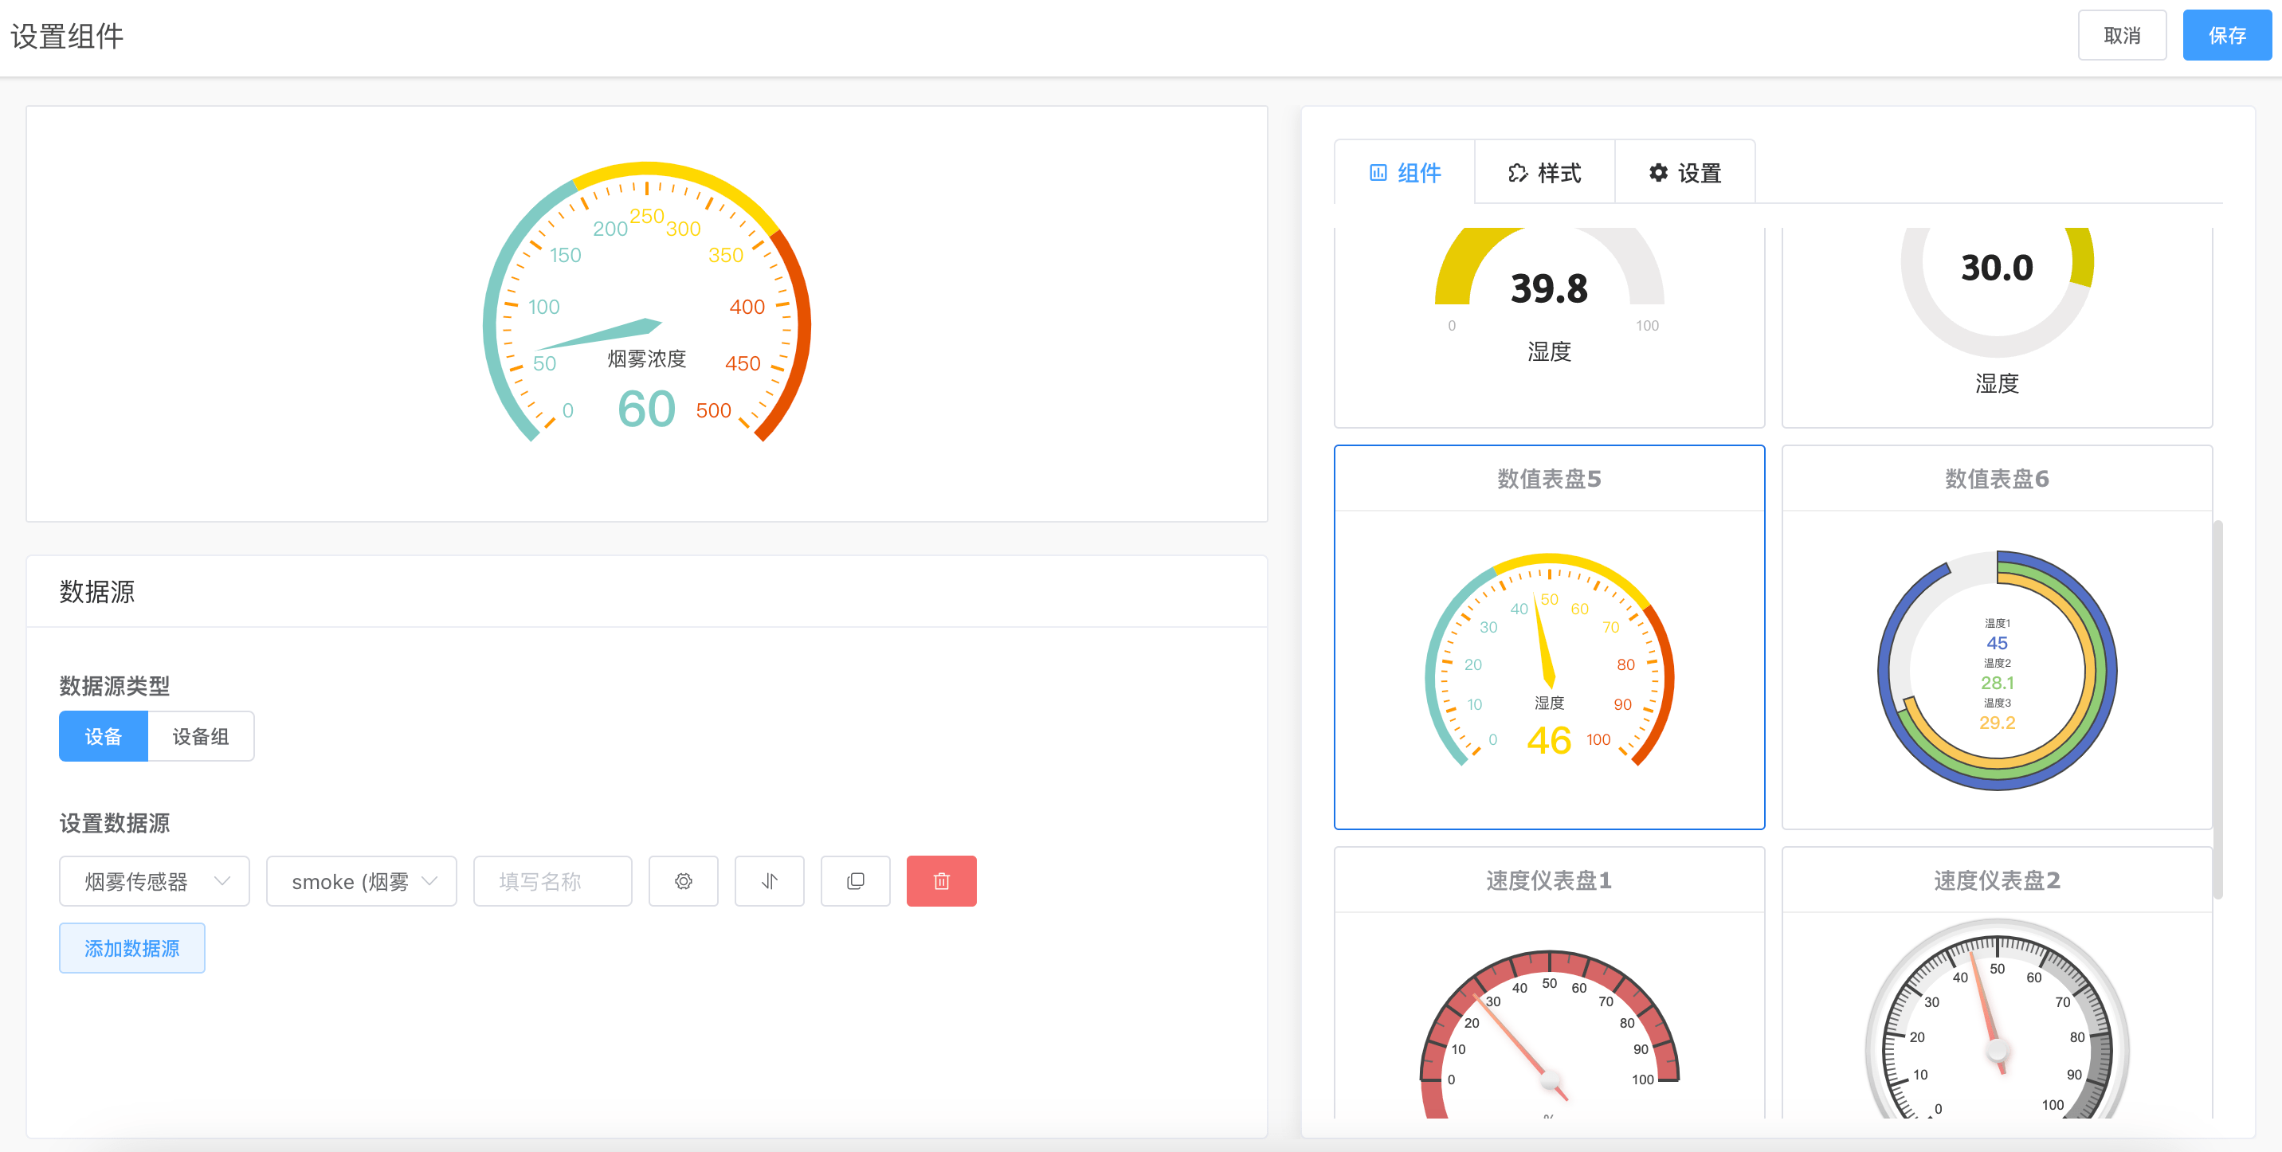Click the sort/swap arrows icon button
The image size is (2282, 1152).
(x=769, y=881)
